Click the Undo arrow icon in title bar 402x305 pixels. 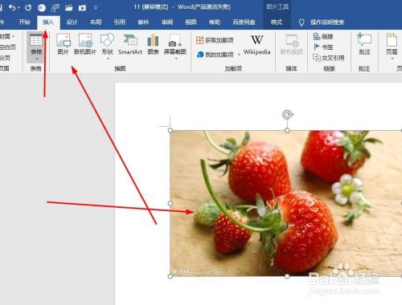tap(12, 7)
